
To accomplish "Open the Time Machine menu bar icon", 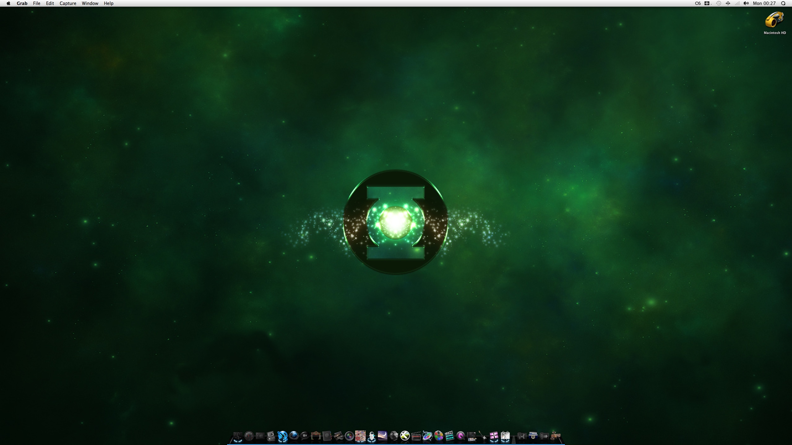I will tap(718, 3).
